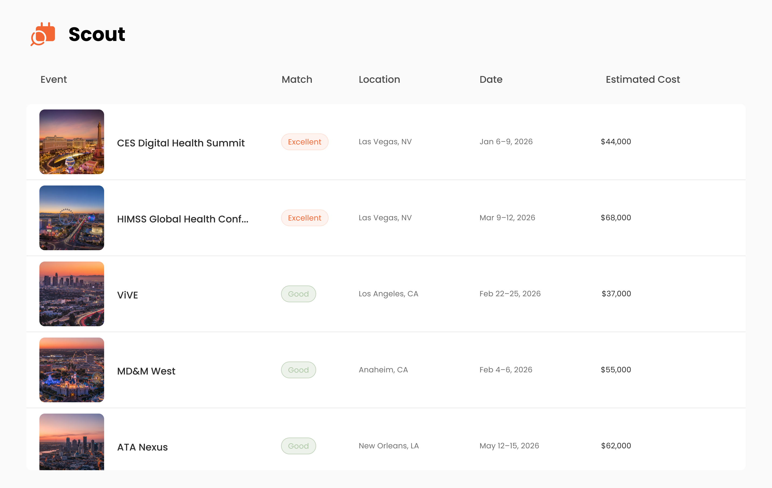Open the HIMSS Global Health Conf... event title
The image size is (772, 488).
coord(182,219)
